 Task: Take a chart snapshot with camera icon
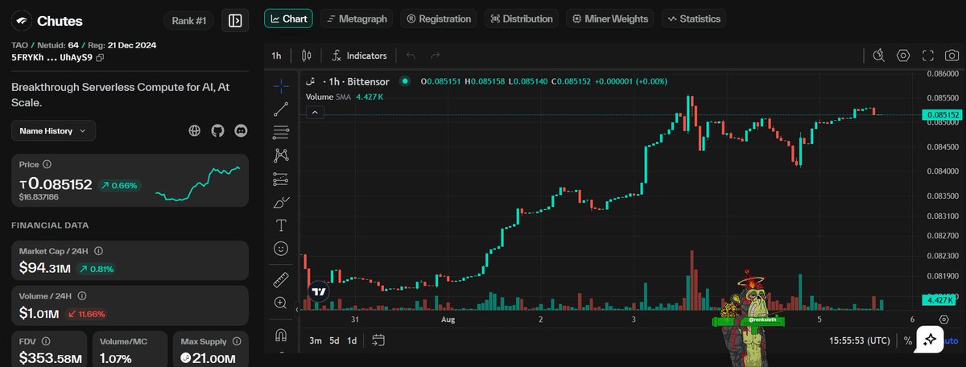pyautogui.click(x=952, y=56)
